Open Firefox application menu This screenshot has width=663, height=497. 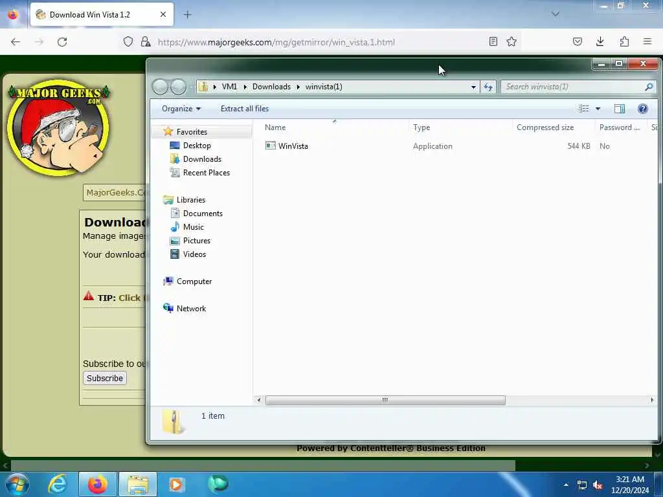(647, 41)
